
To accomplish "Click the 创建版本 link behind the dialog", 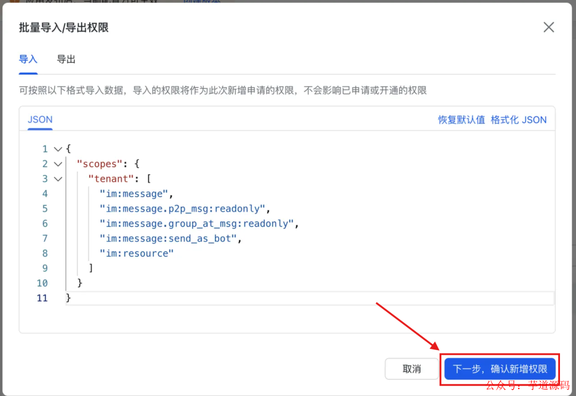I will coord(202,2).
